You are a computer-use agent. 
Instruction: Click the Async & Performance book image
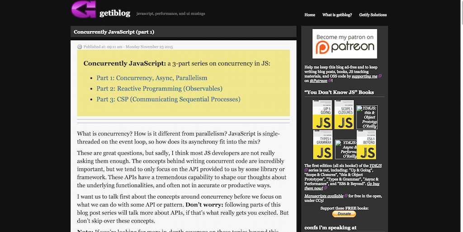345,150
